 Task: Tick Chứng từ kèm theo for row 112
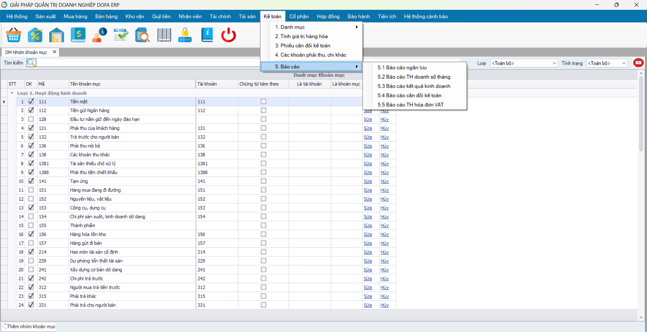click(x=263, y=110)
